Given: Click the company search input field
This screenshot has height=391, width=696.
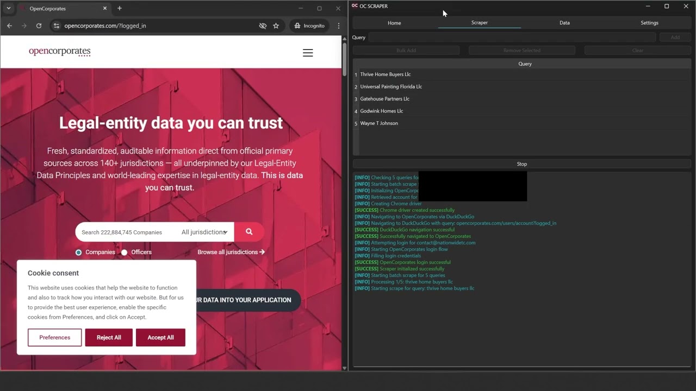Looking at the screenshot, I should [x=128, y=232].
